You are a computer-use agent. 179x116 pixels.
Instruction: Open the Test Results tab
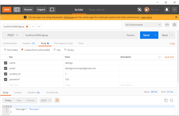click(x=52, y=92)
